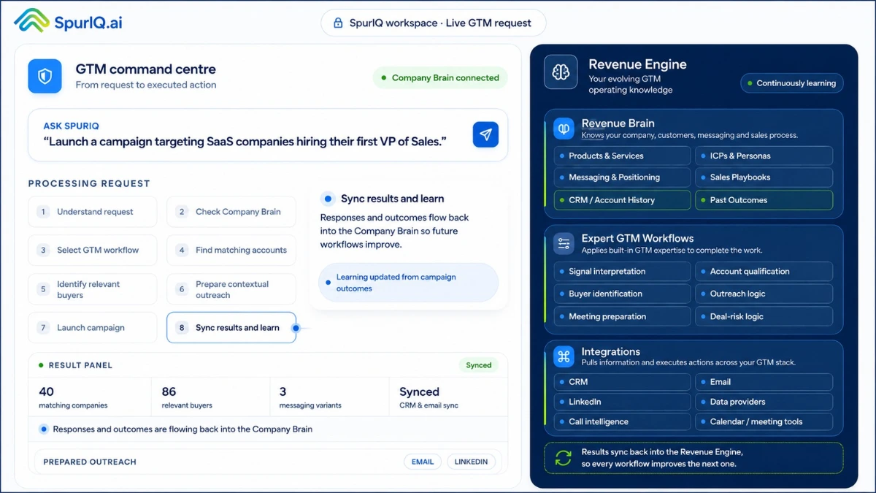This screenshot has width=876, height=493.
Task: Open CRM / Account History item
Action: click(x=622, y=200)
